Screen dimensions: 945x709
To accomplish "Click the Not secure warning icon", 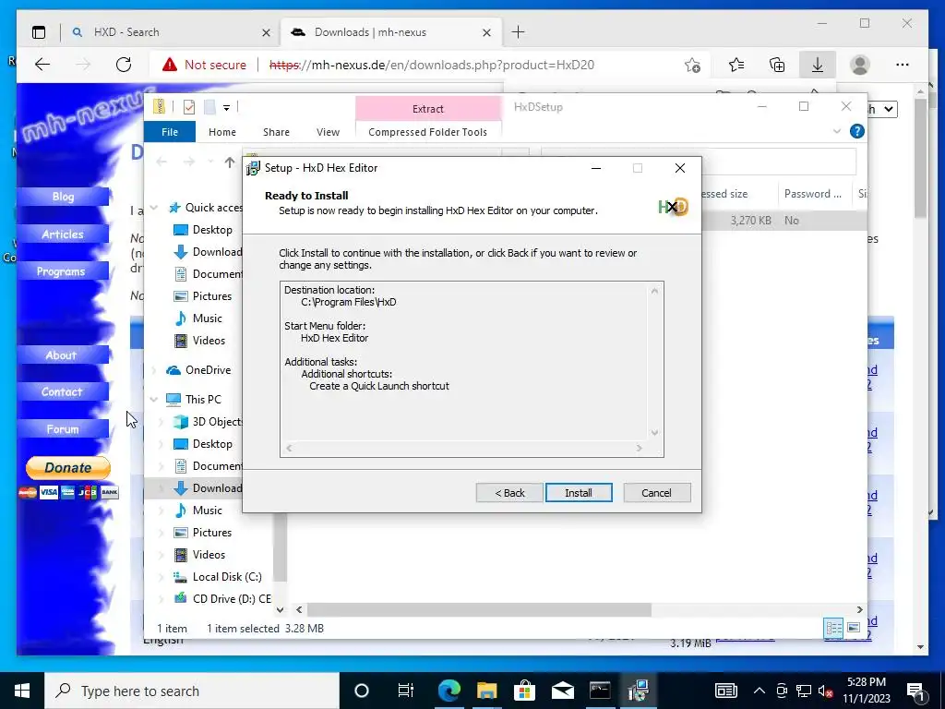I will point(170,65).
